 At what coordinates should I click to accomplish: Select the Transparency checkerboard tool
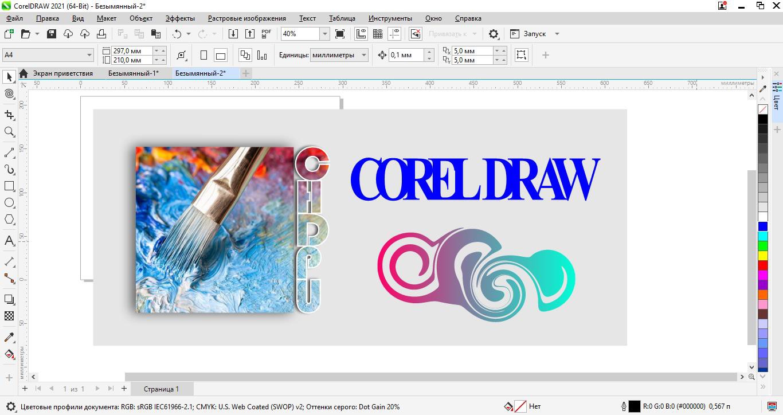click(x=9, y=316)
